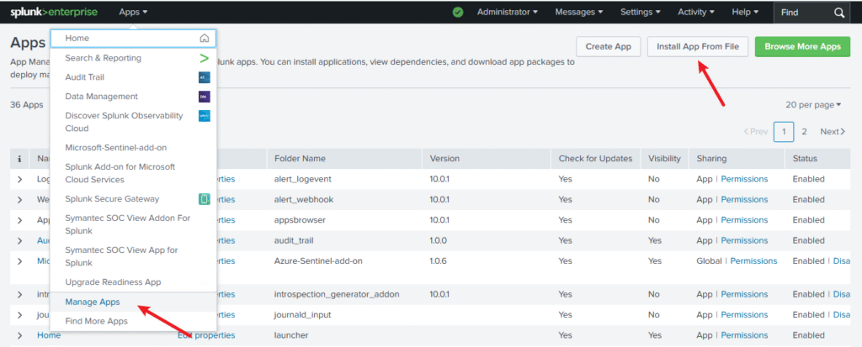This screenshot has height=347, width=862.
Task: Click the Splunk Secure Gateway icon
Action: tap(204, 199)
